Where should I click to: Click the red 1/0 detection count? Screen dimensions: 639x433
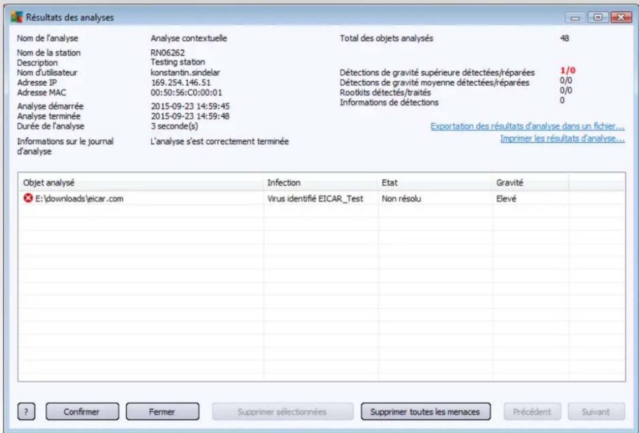tap(567, 72)
